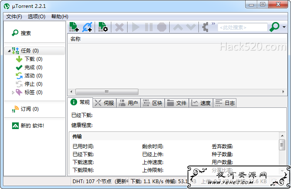Image resolution: width=291 pixels, height=189 pixels.
Task: Switch to the 伺服 tab
Action: click(x=104, y=103)
